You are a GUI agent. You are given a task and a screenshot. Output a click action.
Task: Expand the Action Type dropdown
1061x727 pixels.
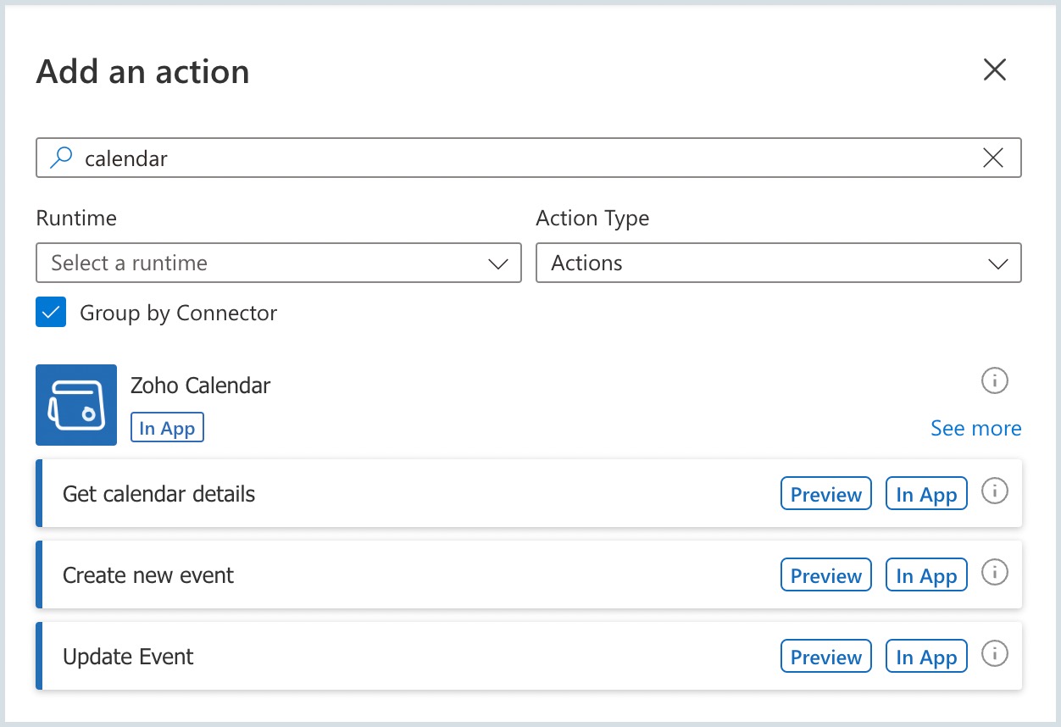(778, 264)
